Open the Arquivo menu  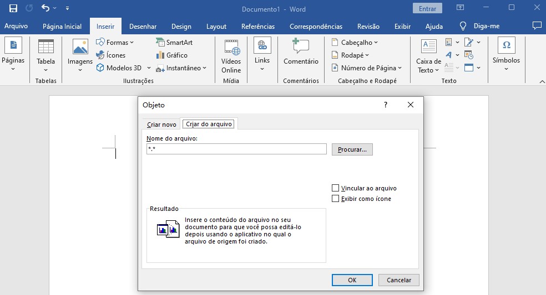click(16, 26)
